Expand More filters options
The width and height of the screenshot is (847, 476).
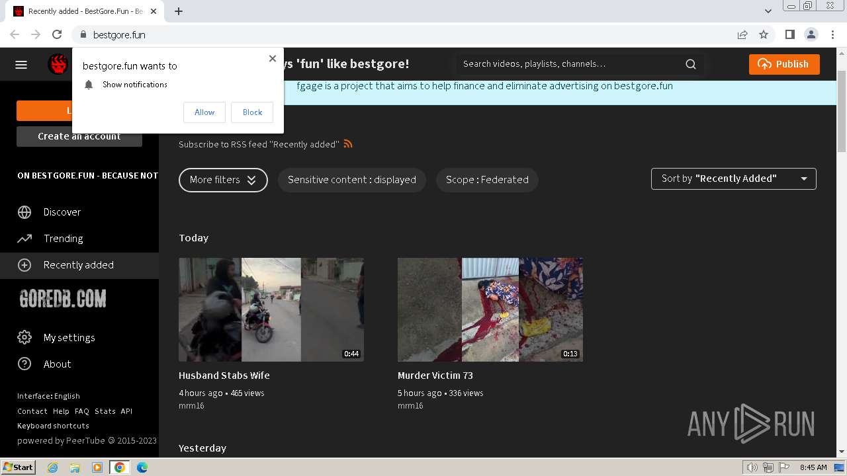point(223,180)
